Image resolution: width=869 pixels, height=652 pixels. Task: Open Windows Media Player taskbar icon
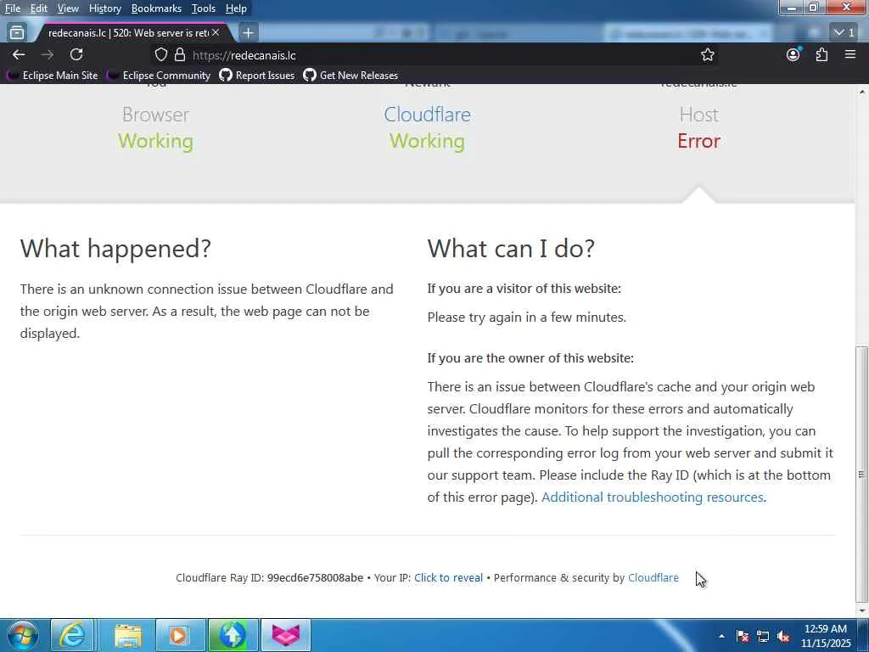[180, 635]
